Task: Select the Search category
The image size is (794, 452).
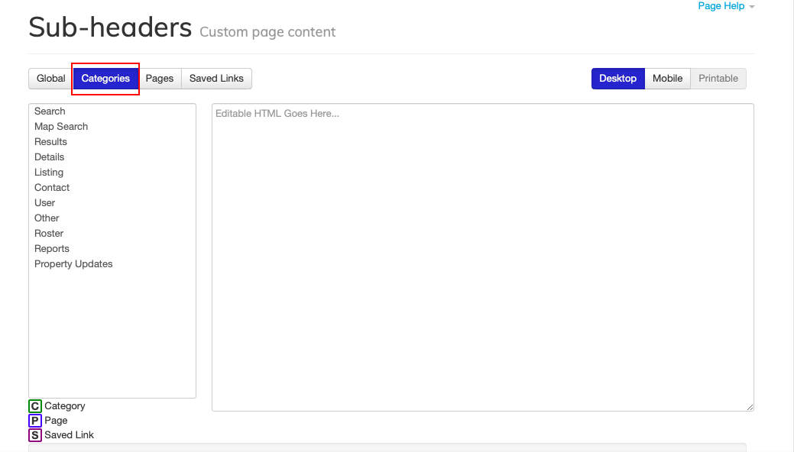Action: pos(49,111)
